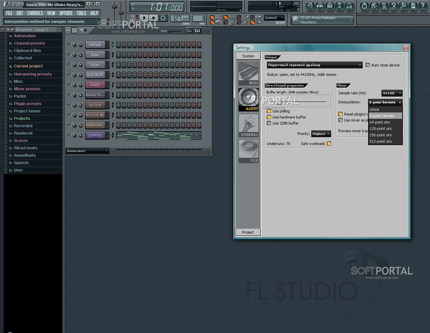Open the output audio driver dropdown

[x=315, y=65]
